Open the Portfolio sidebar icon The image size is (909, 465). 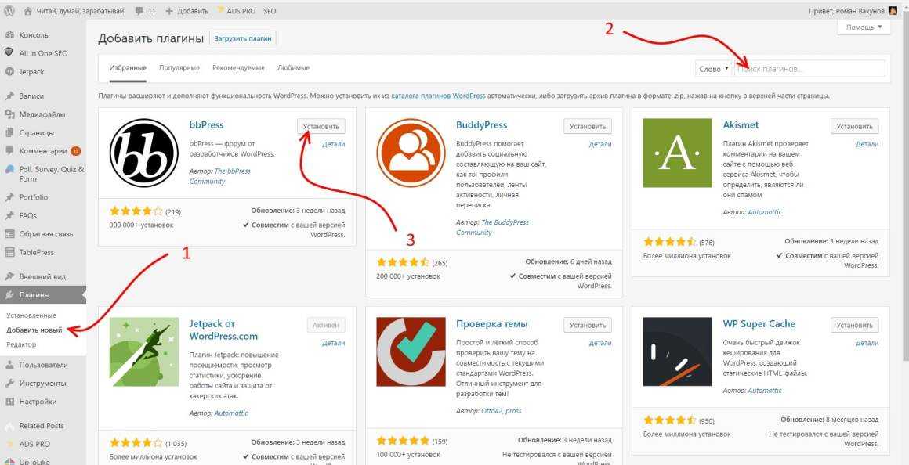point(9,197)
